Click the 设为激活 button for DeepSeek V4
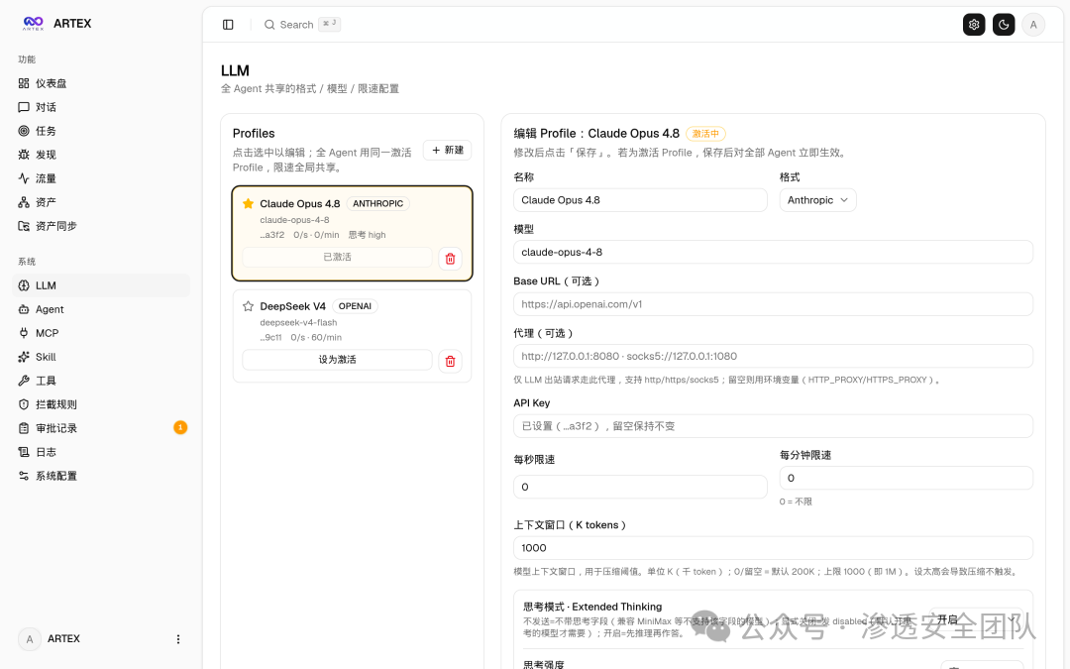 337,359
